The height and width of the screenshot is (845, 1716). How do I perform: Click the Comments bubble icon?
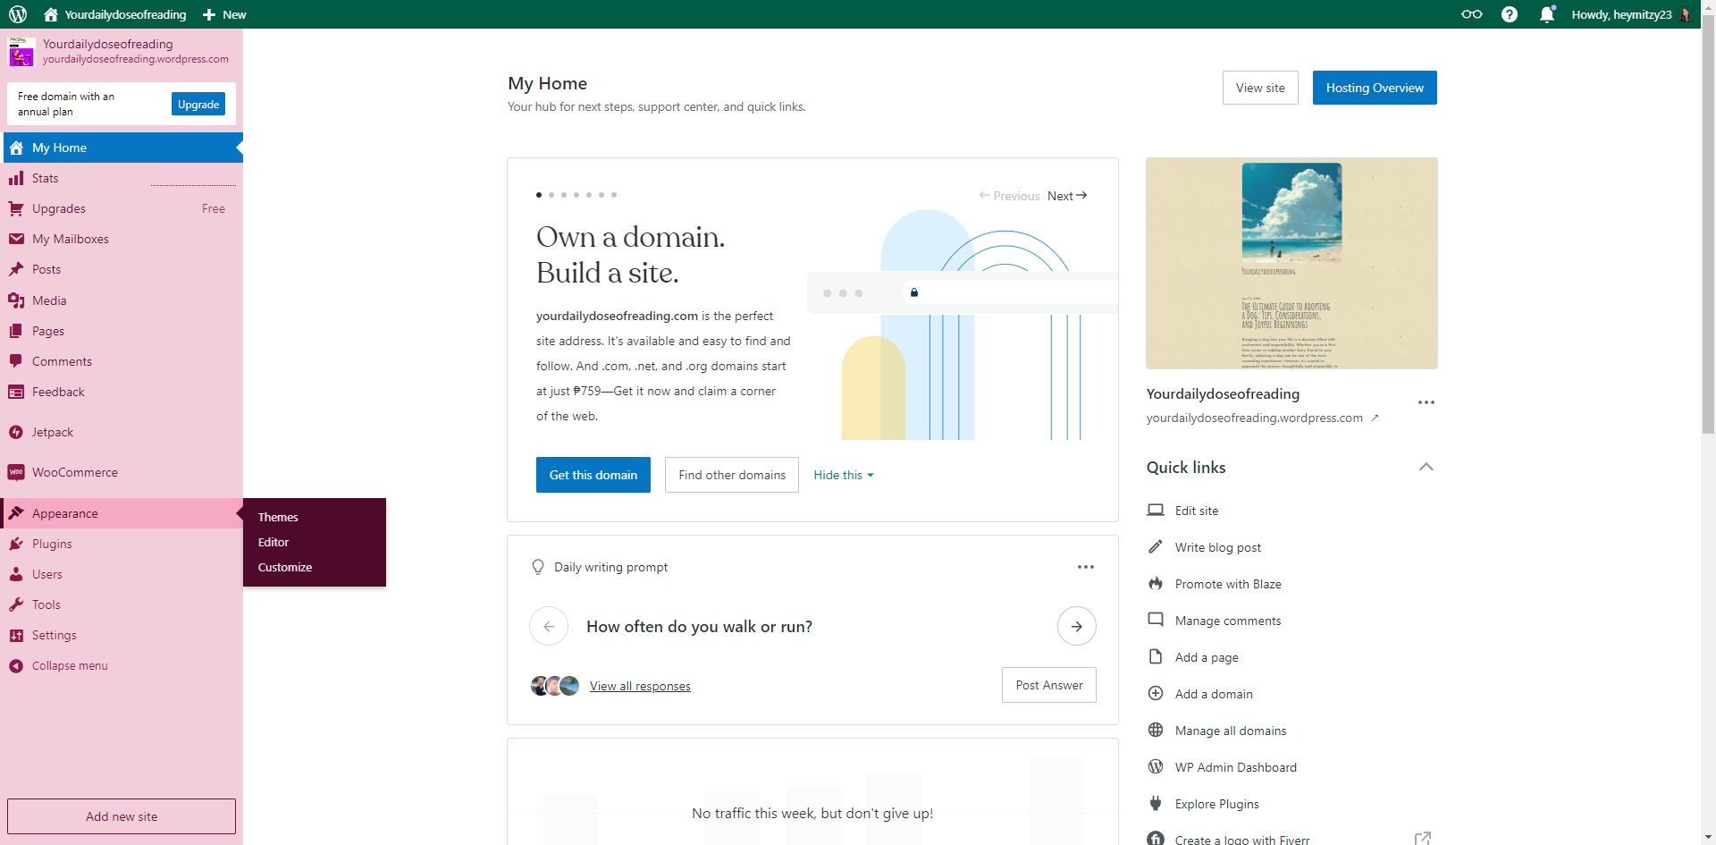(x=16, y=361)
